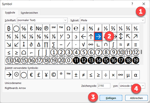Select the micro µ symbol

click(128, 75)
